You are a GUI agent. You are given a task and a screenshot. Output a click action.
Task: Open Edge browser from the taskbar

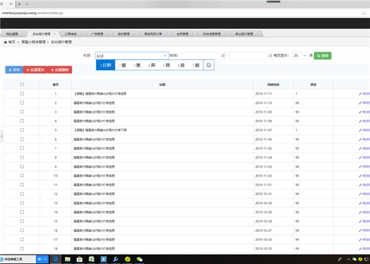55,259
